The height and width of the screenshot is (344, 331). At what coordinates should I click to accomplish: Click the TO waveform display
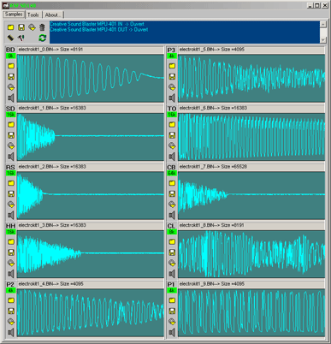tap(251, 137)
